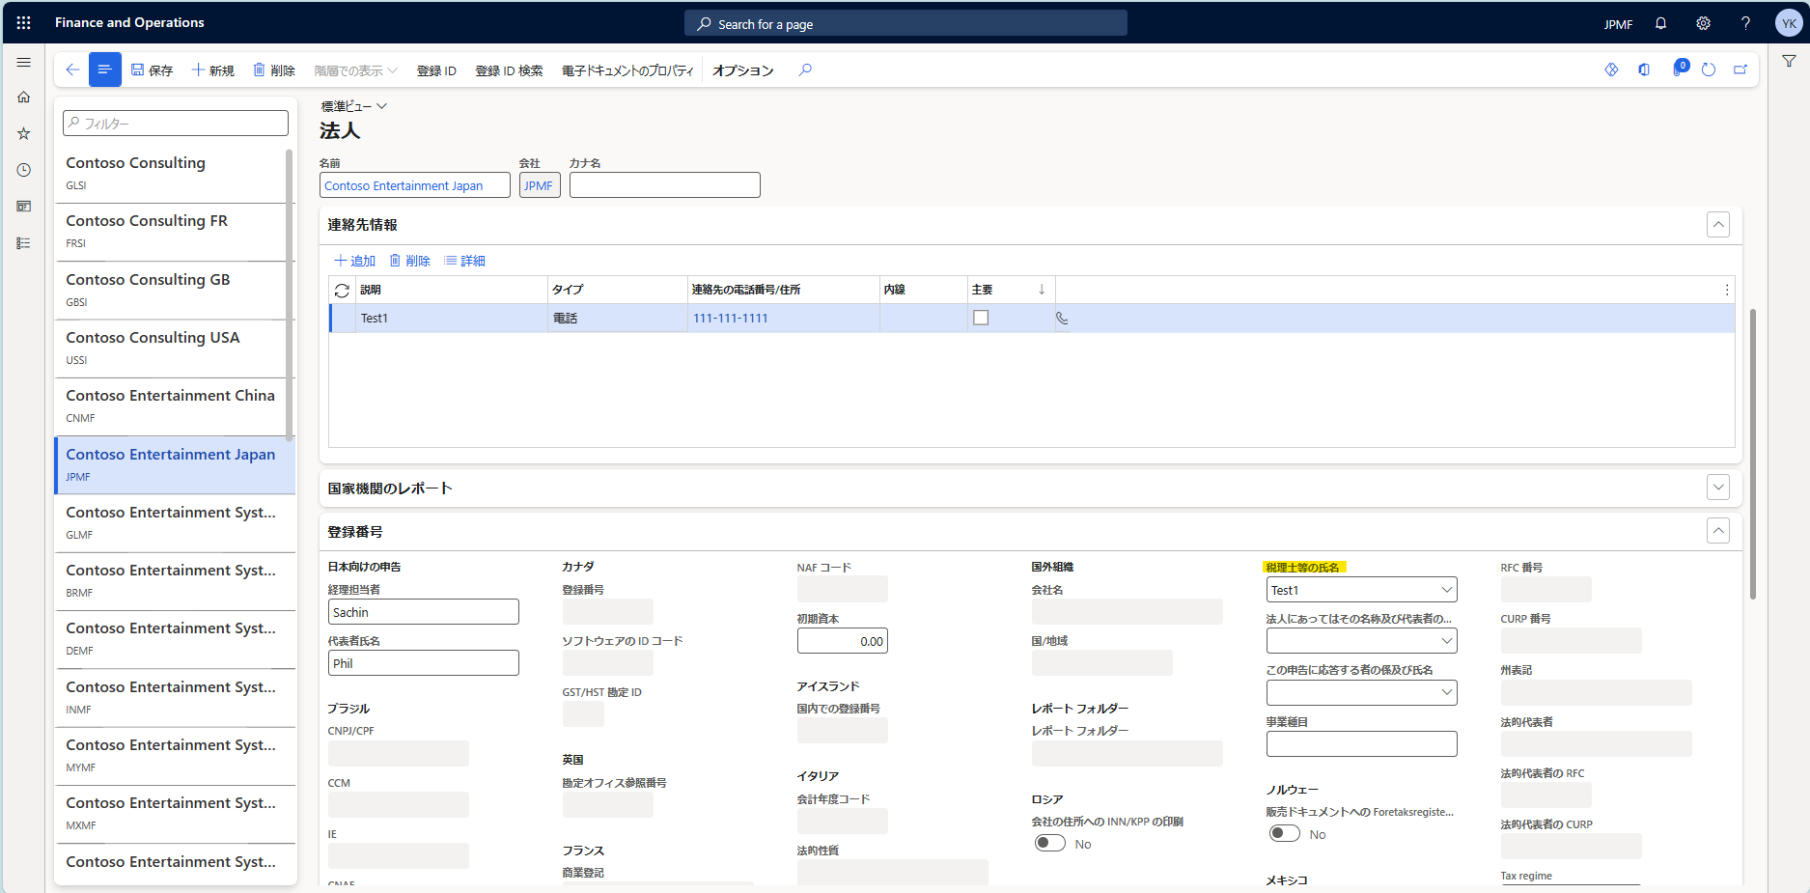Viewport: 1810px width, 893px height.
Task: Click the 事業種目 input field
Action: pyautogui.click(x=1362, y=743)
